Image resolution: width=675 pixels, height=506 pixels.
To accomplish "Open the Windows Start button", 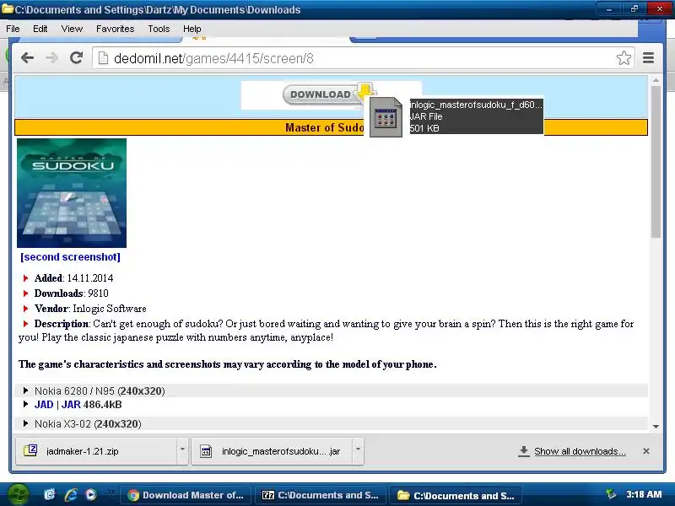I will [18, 495].
